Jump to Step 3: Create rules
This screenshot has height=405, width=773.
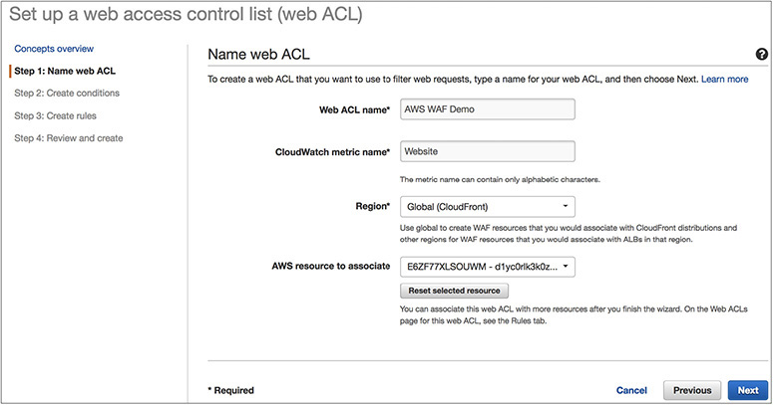(60, 115)
